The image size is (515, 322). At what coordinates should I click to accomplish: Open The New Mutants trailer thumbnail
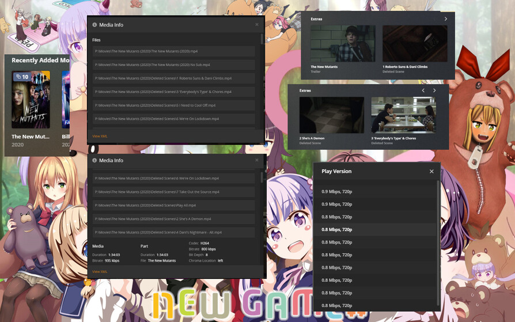click(x=343, y=43)
